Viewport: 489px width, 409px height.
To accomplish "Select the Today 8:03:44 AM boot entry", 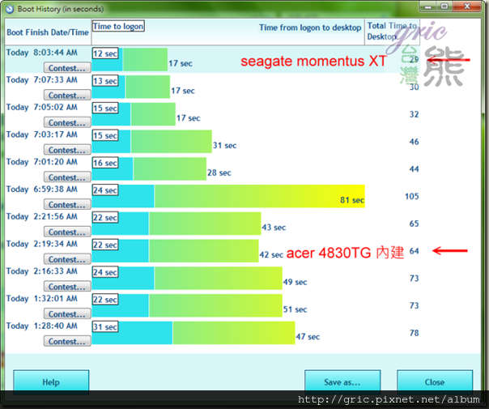I will pos(42,53).
